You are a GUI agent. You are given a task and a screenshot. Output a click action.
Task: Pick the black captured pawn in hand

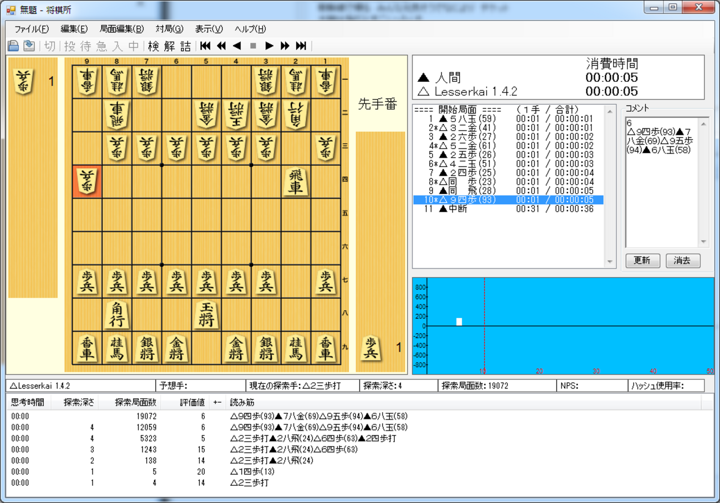click(x=370, y=348)
